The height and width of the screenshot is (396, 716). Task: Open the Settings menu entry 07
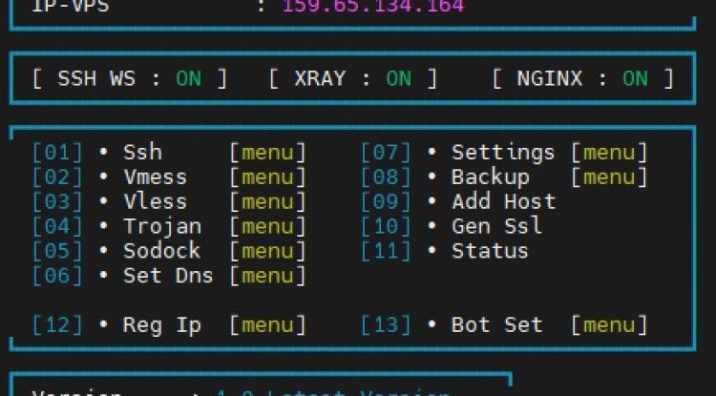coord(502,153)
